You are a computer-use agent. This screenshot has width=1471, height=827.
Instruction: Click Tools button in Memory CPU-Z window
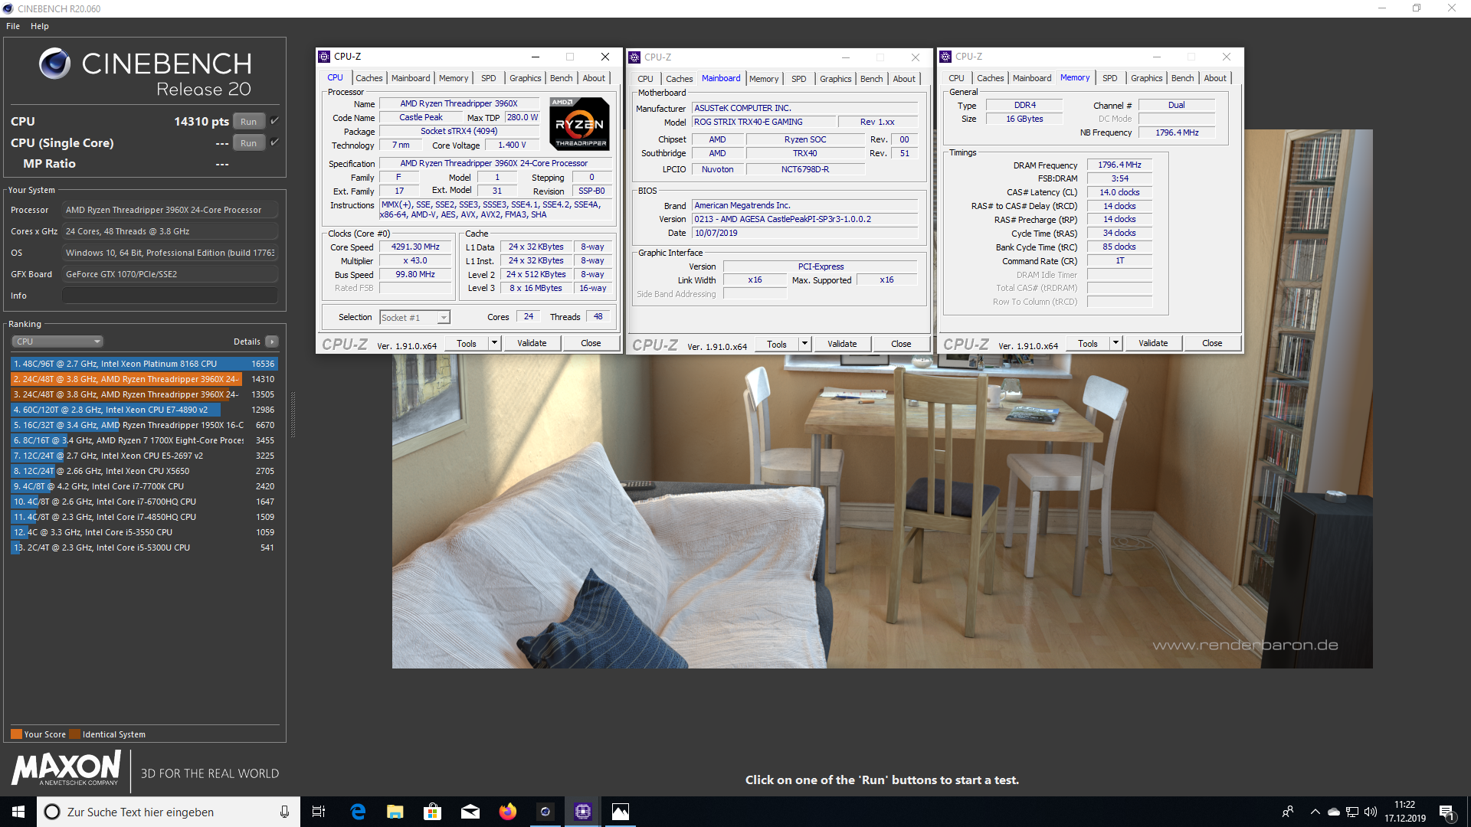tap(1088, 343)
